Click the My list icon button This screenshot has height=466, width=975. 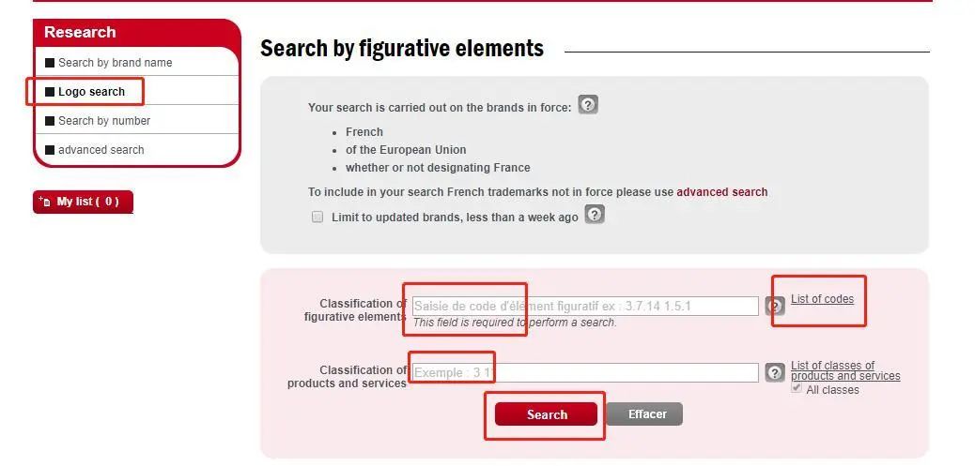83,202
